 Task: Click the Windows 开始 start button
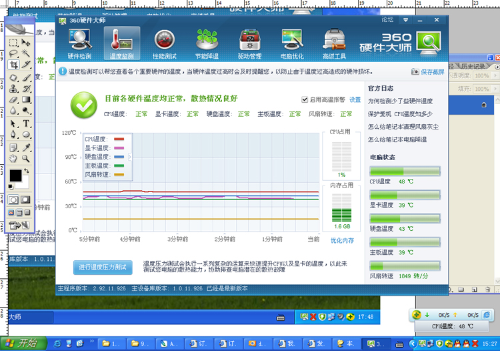pos(23,344)
